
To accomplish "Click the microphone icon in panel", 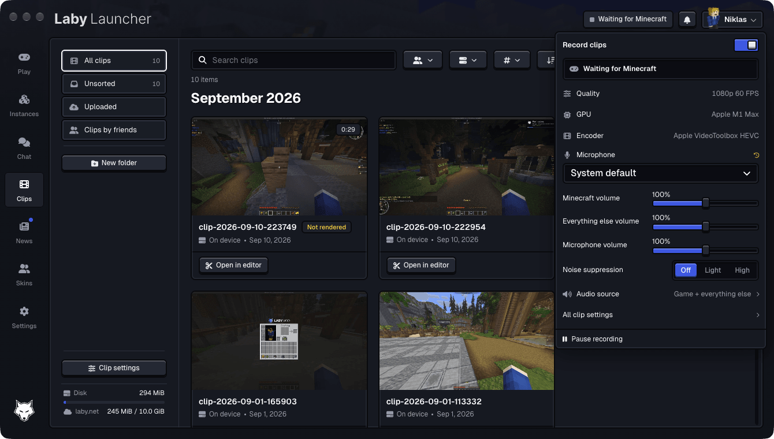I will [567, 155].
